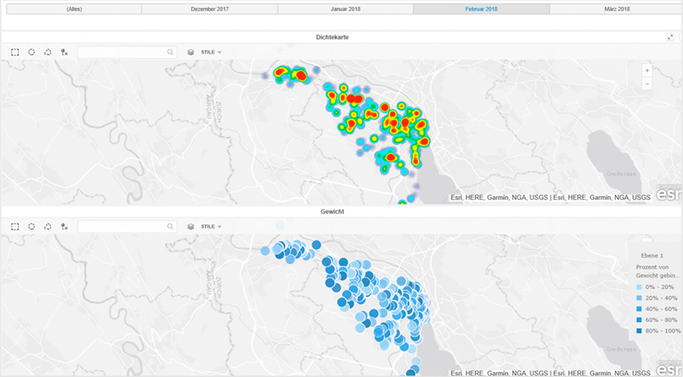This screenshot has height=377, width=683.
Task: Select rectangle selection tool in Gewicht toolbar
Action: point(15,226)
